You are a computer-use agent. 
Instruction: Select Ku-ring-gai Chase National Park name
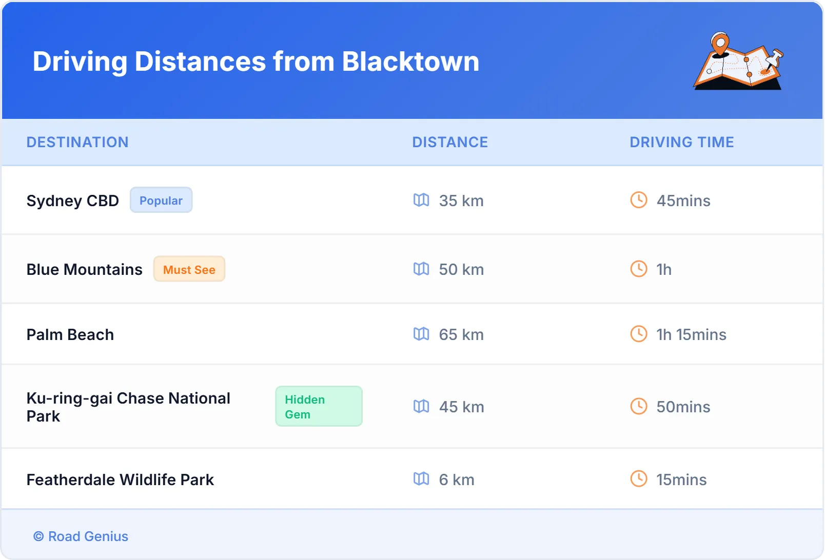(128, 407)
